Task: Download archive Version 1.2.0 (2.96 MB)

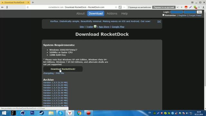Action: pos(55,98)
